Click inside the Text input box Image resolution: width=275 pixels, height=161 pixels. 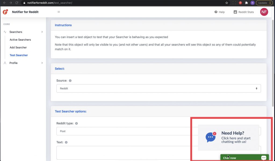click(x=158, y=153)
